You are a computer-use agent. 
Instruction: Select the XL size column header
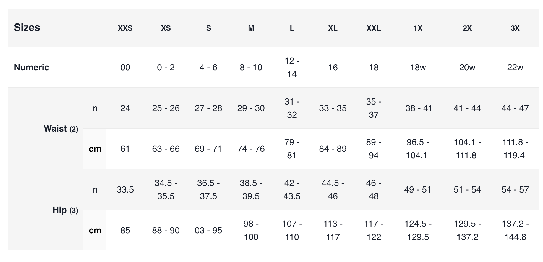tap(333, 28)
